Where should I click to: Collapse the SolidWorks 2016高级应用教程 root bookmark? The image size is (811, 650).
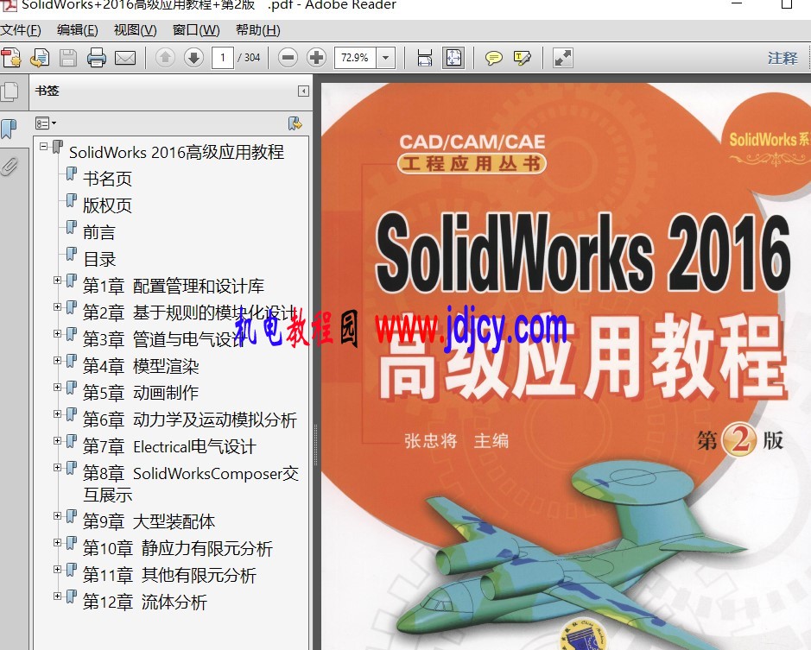tap(44, 147)
